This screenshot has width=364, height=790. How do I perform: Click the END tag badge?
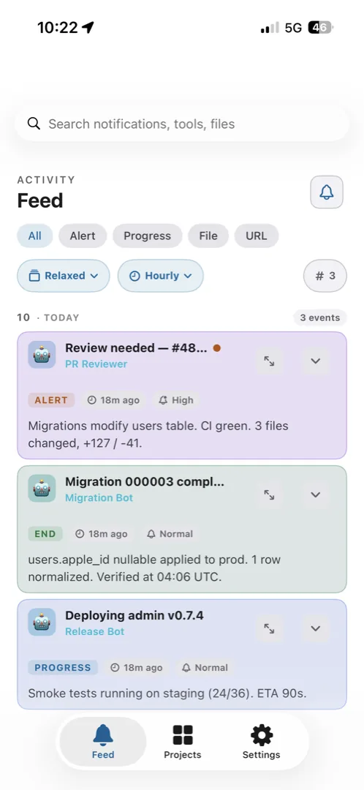tap(45, 533)
